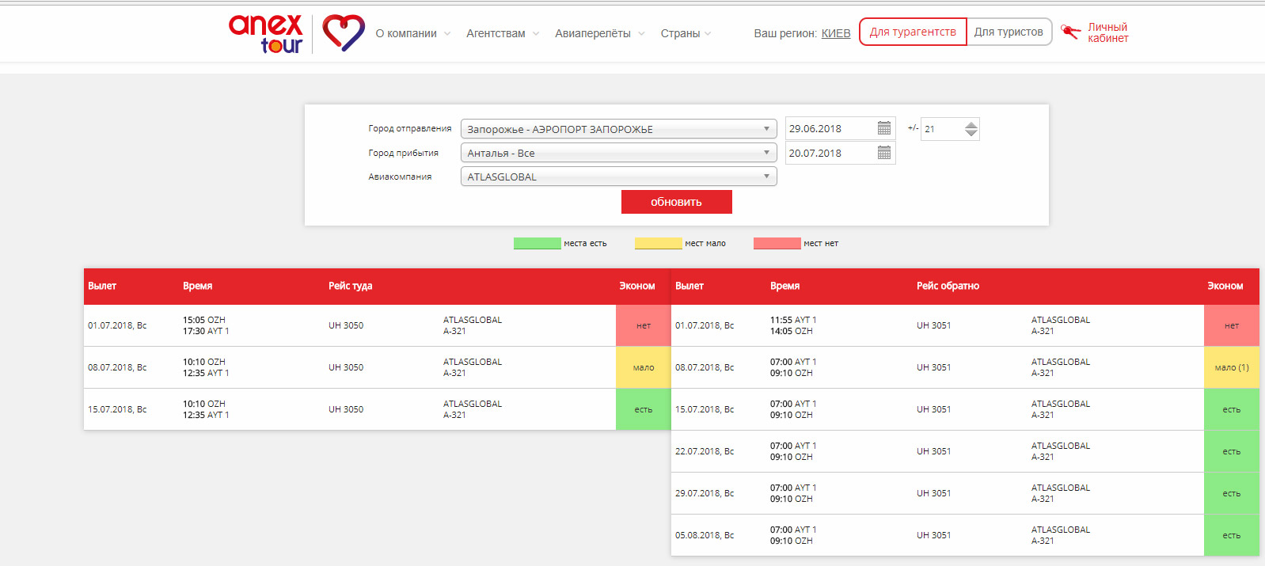Click 'мало' economy cell for outbound 08.07.2018

644,367
